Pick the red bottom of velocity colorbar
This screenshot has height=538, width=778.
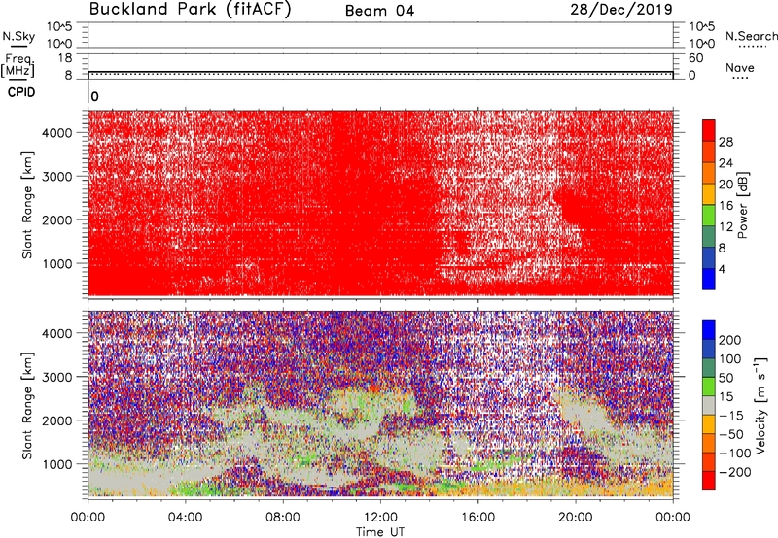coord(709,481)
